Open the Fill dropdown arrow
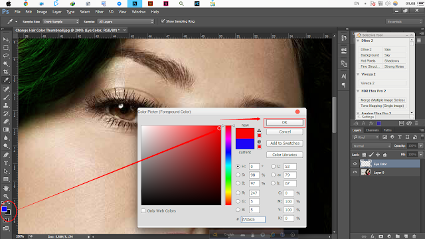Image resolution: width=425 pixels, height=239 pixels. click(x=420, y=155)
